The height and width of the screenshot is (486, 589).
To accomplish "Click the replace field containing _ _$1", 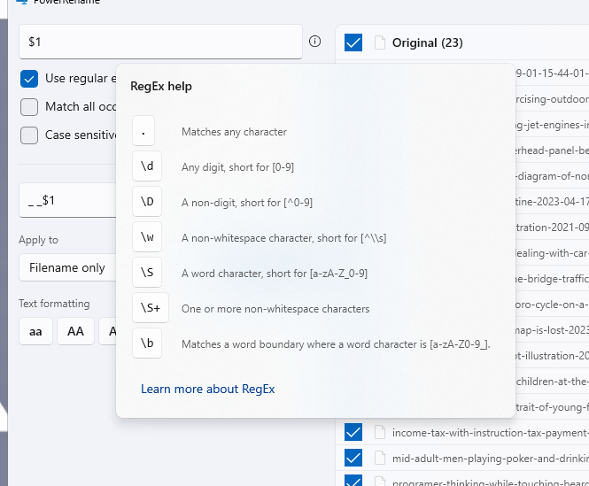I will (67, 200).
